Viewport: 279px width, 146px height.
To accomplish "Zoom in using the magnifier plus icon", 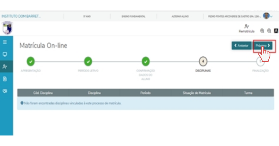I will point(262,31).
